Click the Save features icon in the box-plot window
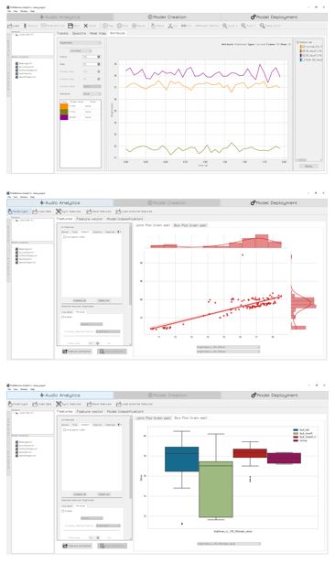Viewport: 335px width, 563px height. 89,404
